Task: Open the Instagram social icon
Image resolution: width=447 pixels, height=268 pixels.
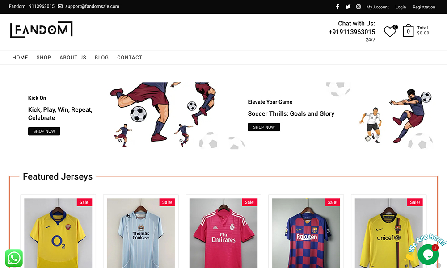Action: pos(358,7)
